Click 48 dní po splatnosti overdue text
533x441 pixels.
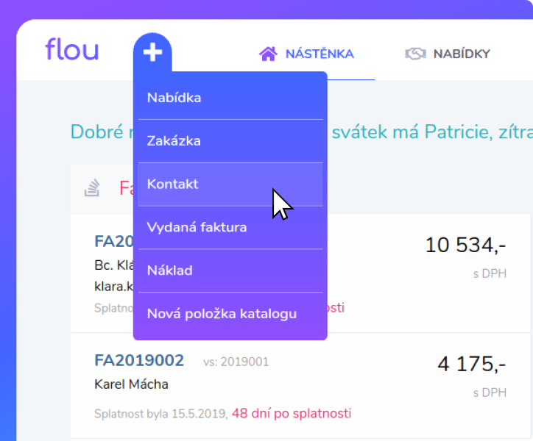[292, 414]
